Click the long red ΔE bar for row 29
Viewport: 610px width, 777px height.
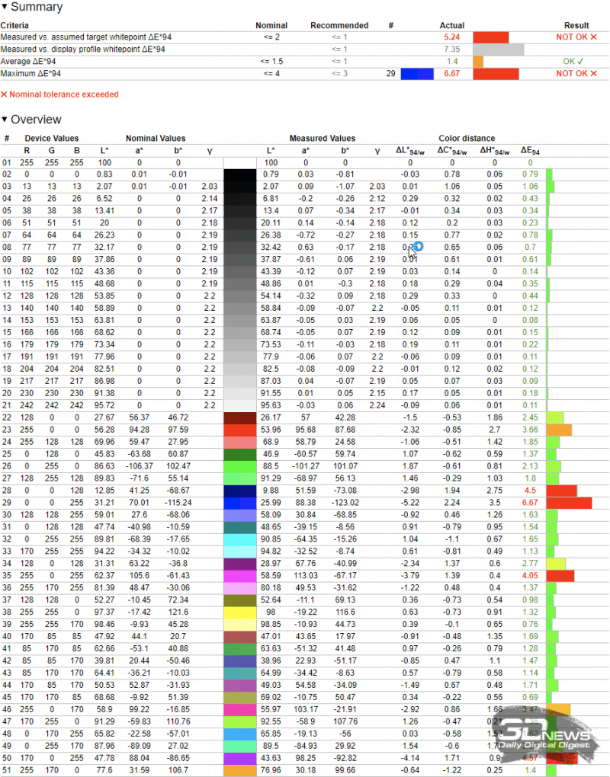pos(569,503)
